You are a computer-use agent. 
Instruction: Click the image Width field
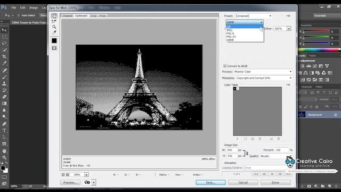coord(232,150)
